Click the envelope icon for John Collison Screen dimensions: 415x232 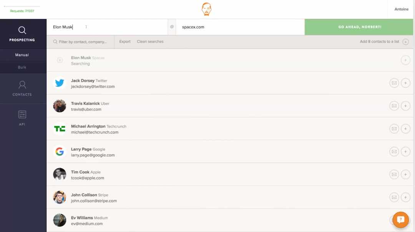394,197
